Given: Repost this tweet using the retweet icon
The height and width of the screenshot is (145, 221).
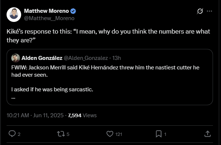Looking at the screenshot, I should [61, 134].
